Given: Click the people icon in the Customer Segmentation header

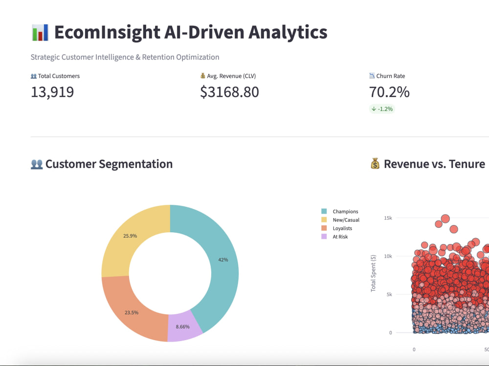Looking at the screenshot, I should (x=36, y=163).
